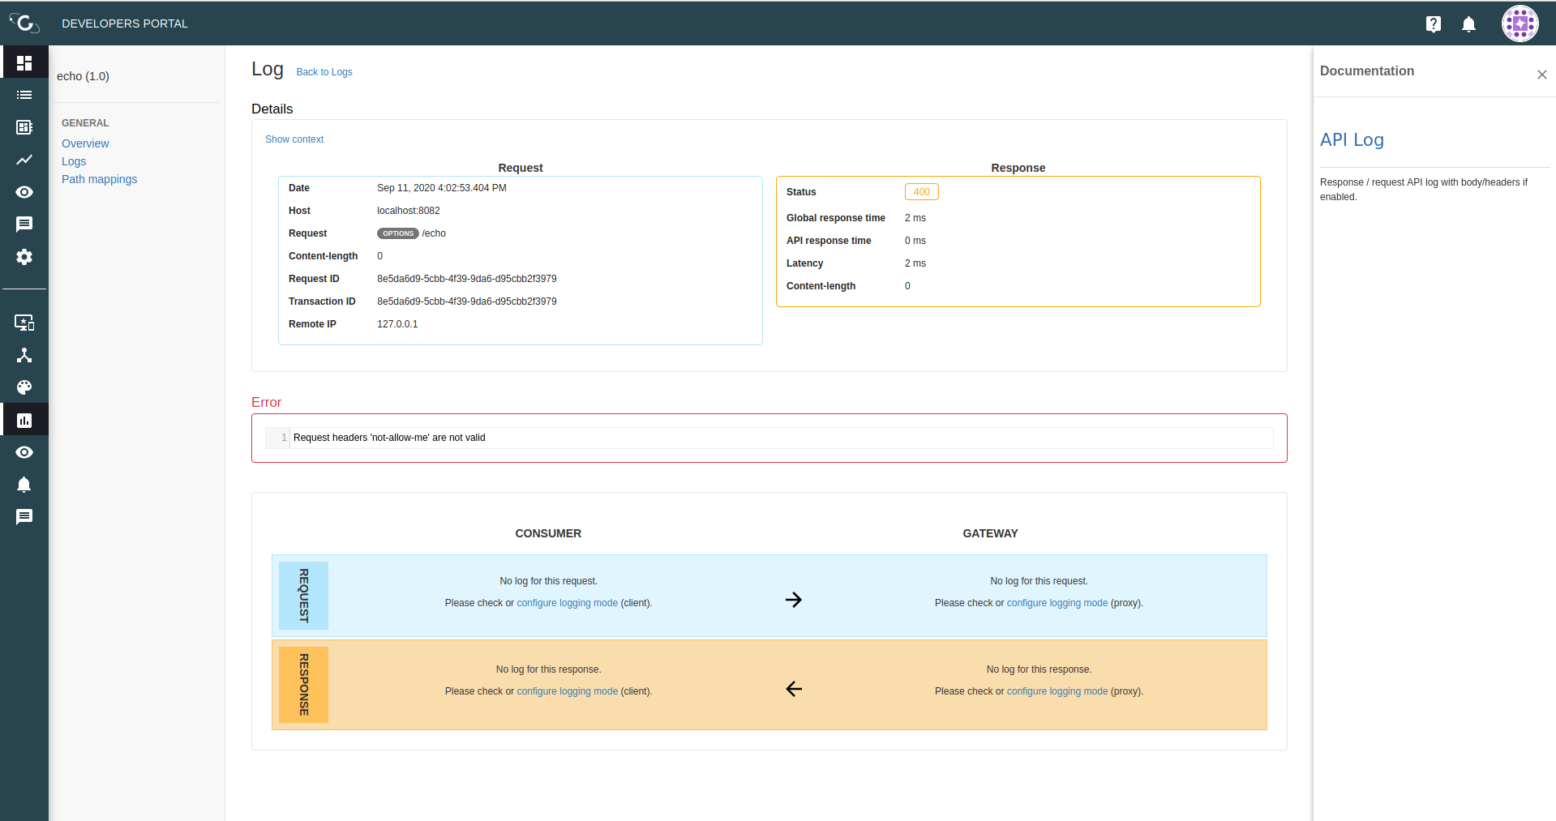Screen dimensions: 1556x821
Task: Open the user avatar menu
Action: coord(1520,24)
